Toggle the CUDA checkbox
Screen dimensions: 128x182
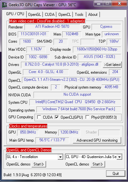tap(39, 117)
